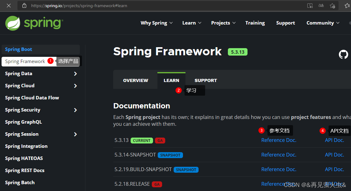The height and width of the screenshot is (191, 351).
Task: Click the CURRENT badge next to 5.3.13
Action: pyautogui.click(x=142, y=140)
